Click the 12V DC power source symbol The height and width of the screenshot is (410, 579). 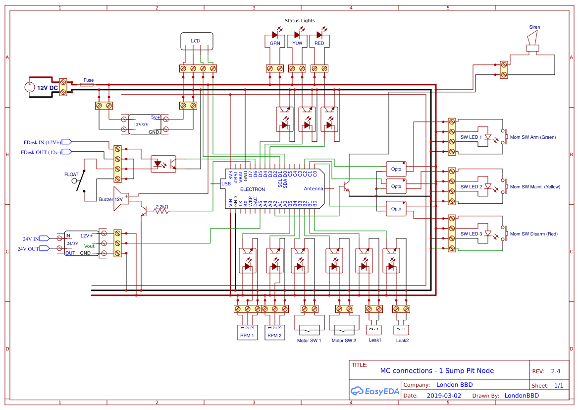pos(30,88)
